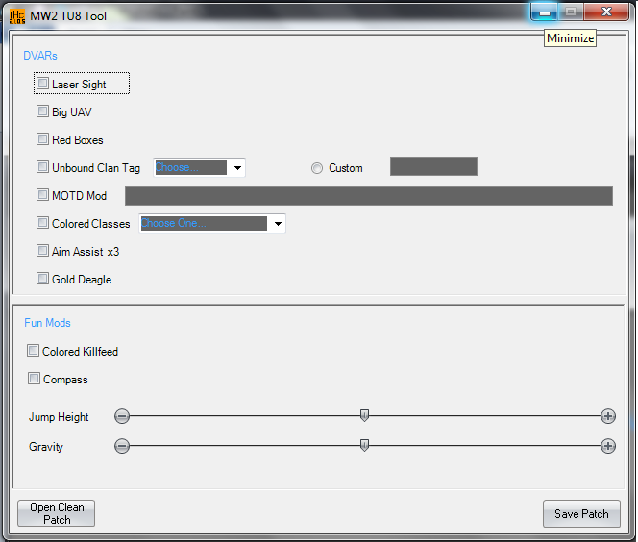Check the Red Boxes option
This screenshot has width=638, height=542.
(x=42, y=139)
